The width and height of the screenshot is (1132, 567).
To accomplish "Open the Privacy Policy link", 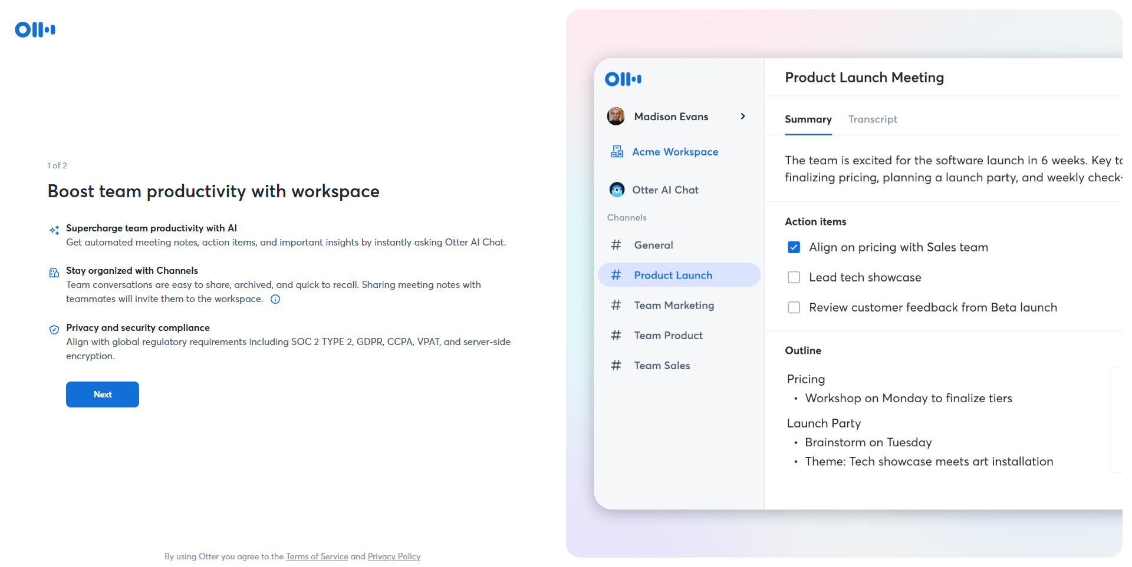I will [394, 556].
